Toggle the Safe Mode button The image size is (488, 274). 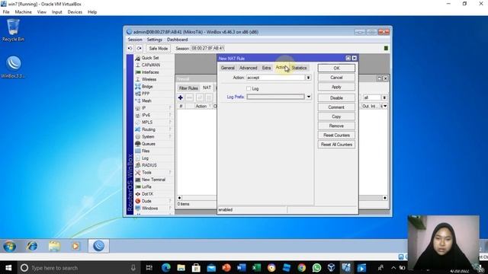tap(158, 49)
